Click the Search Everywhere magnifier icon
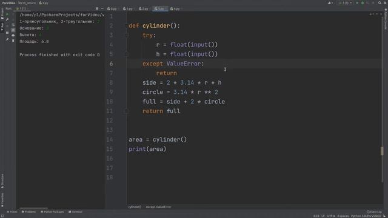388x218 pixels. pos(380,3)
